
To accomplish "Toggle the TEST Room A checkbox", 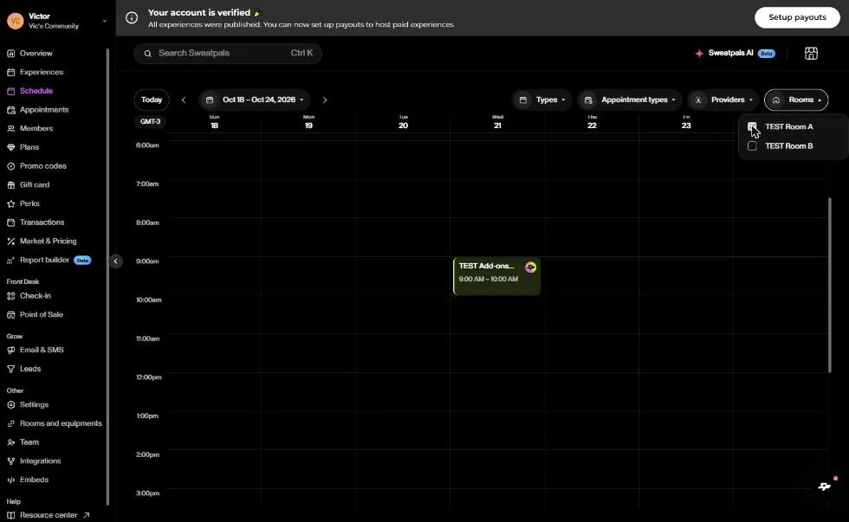I will click(x=752, y=126).
